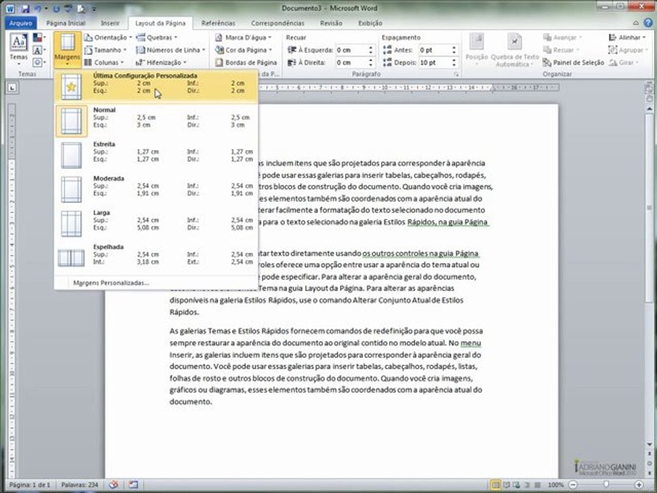Open the Colunas dropdown

(104, 62)
